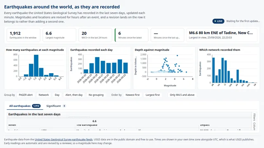Switch to the All earthquakes tab

pyautogui.click(x=25, y=106)
